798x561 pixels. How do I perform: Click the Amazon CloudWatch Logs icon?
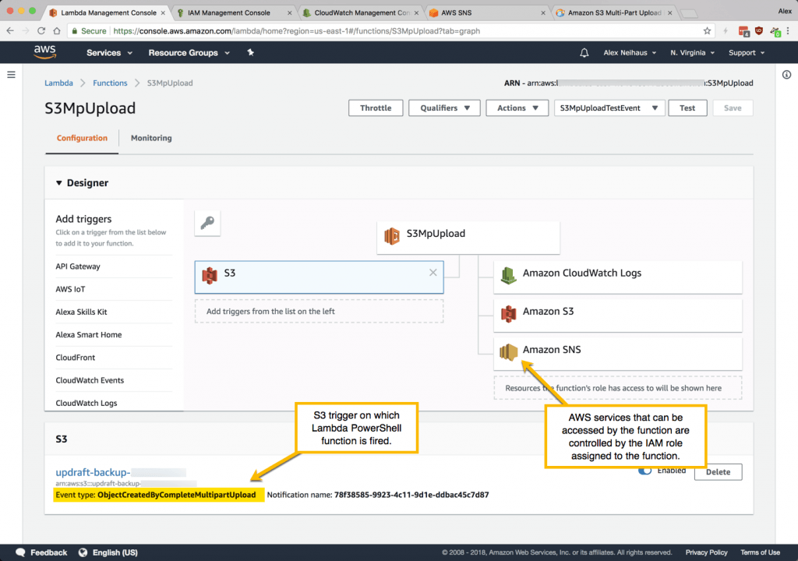click(x=507, y=273)
